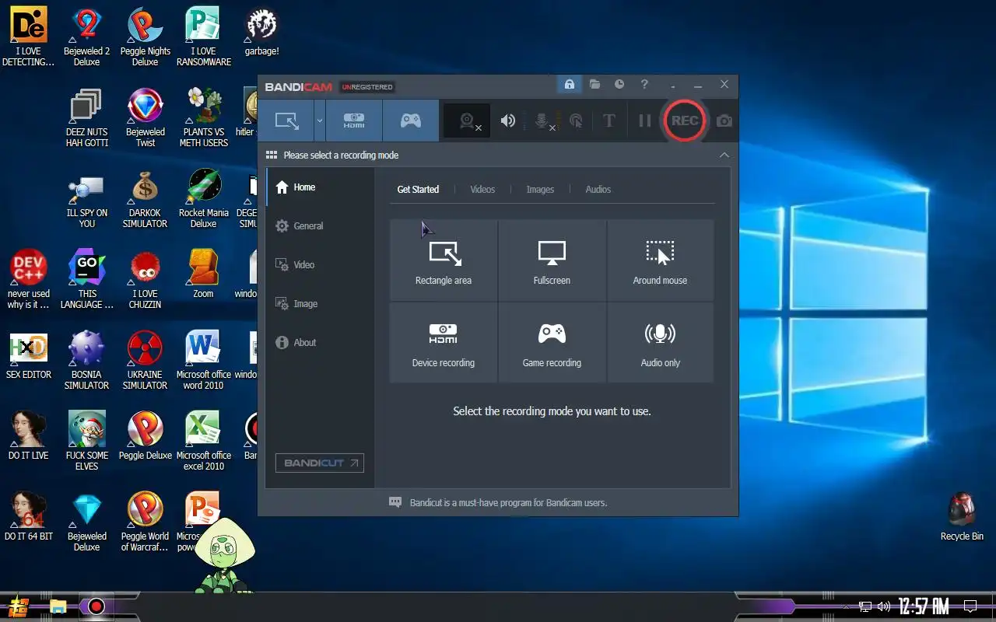Select the screen recording mode button
Image resolution: width=996 pixels, height=622 pixels.
tap(286, 121)
